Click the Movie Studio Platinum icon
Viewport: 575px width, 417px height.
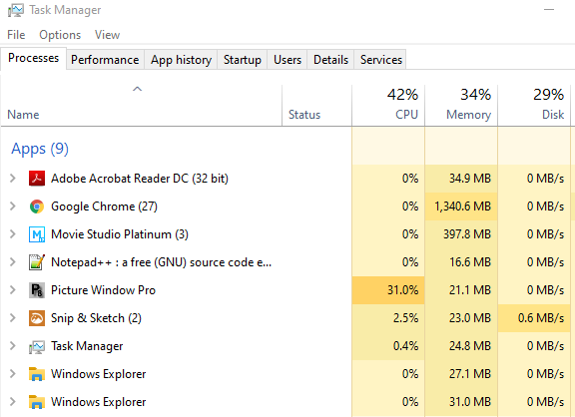[37, 234]
